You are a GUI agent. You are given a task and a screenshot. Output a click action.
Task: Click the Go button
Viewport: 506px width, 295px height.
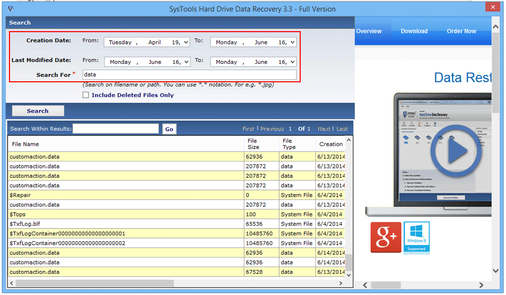pos(169,129)
